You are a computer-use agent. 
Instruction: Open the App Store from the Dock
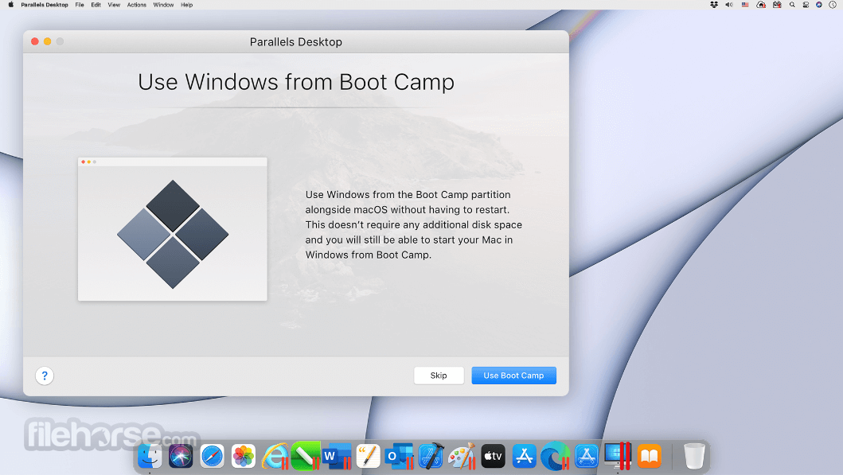pos(524,456)
